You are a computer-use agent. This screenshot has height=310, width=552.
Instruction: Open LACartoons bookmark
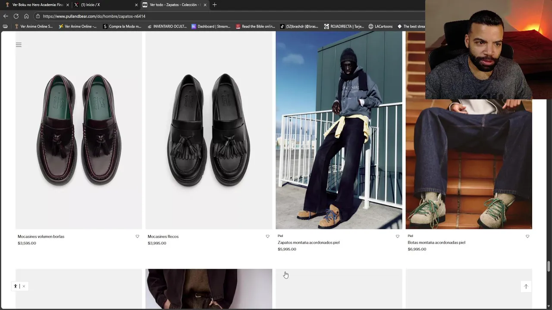tap(380, 26)
